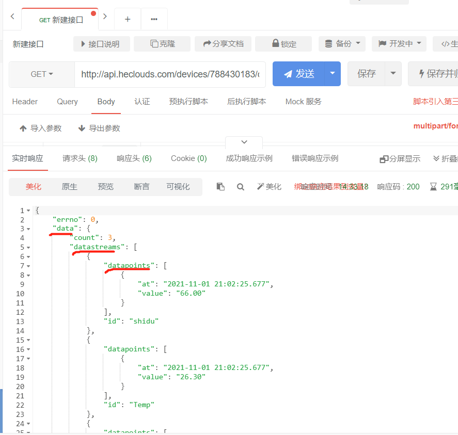The height and width of the screenshot is (435, 458).
Task: Open the 错误响应示例 tab
Action: [x=315, y=158]
